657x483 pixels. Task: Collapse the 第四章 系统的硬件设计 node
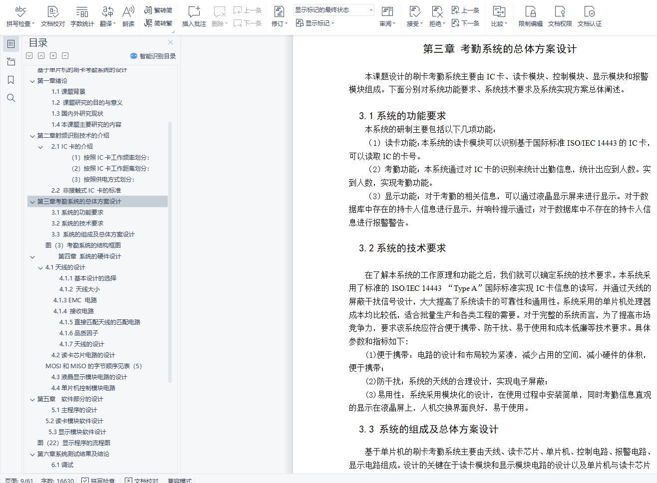[32, 256]
